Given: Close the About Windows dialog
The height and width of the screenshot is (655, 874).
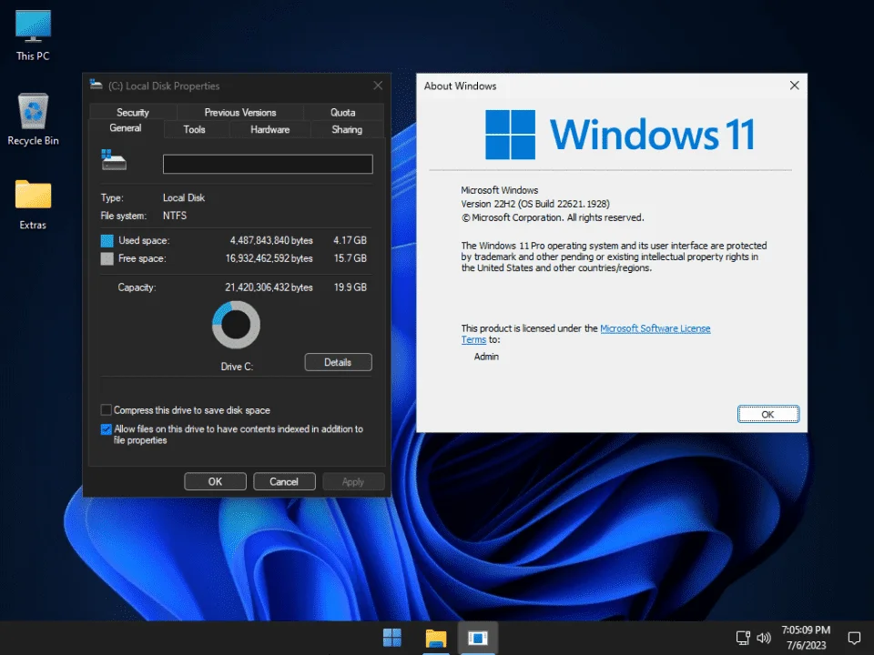Looking at the screenshot, I should 794,86.
